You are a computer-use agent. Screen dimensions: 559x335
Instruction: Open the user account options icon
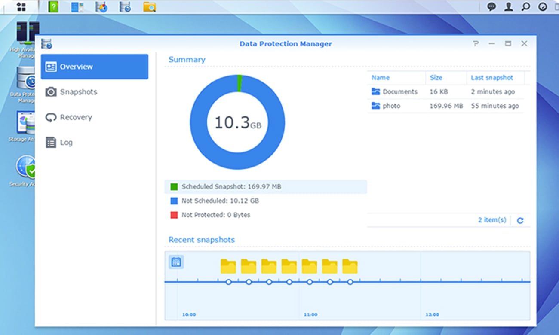(509, 6)
